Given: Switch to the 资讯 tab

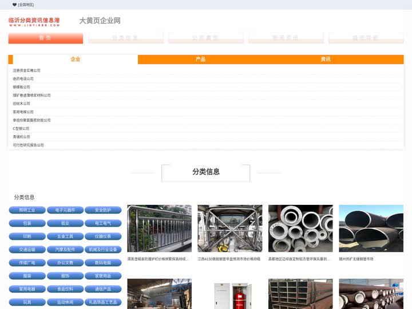Looking at the screenshot, I should coord(326,60).
